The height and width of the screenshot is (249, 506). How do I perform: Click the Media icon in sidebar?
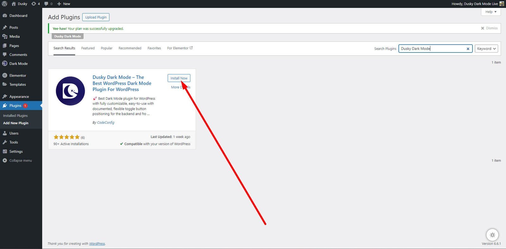click(x=5, y=36)
